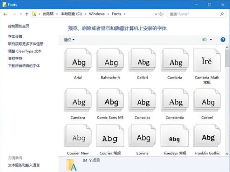
Task: Select the Fixedsys 常规 font icon
Action: pyautogui.click(x=175, y=136)
